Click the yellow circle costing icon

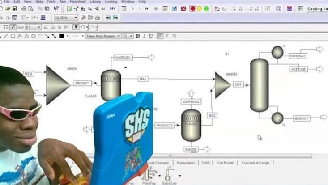[200, 9]
